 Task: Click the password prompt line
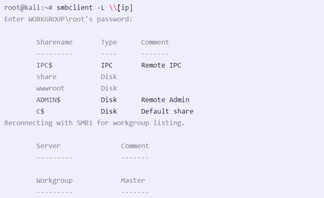pyautogui.click(x=68, y=19)
